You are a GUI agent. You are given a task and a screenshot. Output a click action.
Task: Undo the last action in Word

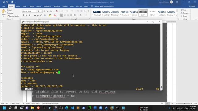click(7, 2)
